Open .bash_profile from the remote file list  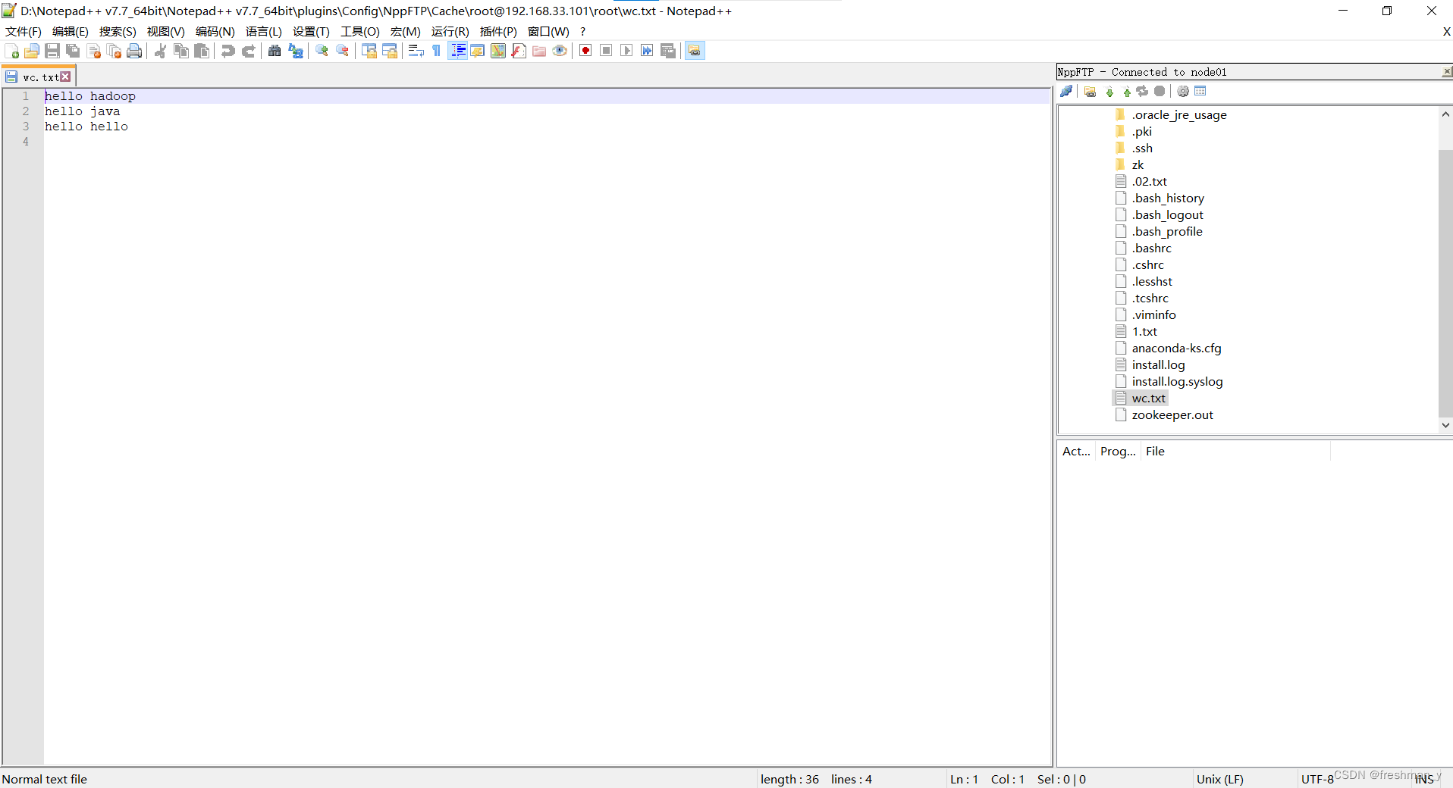pos(1167,231)
